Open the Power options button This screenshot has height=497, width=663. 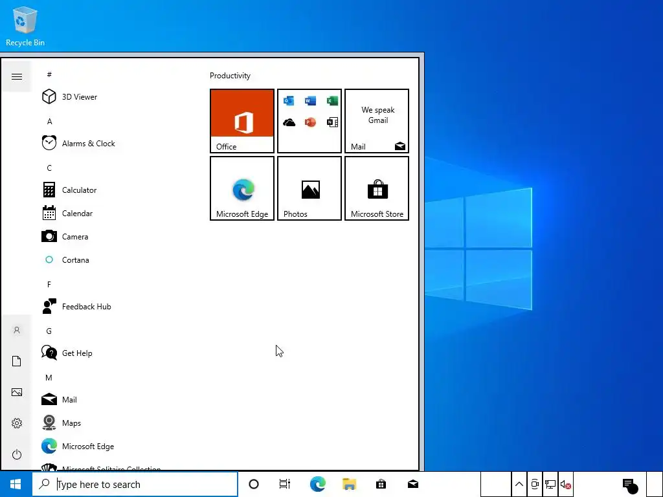tap(16, 454)
